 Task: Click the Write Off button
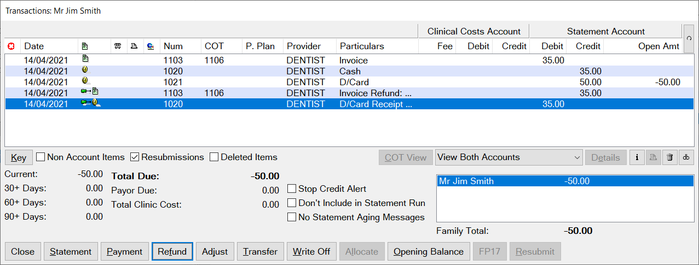click(x=311, y=252)
